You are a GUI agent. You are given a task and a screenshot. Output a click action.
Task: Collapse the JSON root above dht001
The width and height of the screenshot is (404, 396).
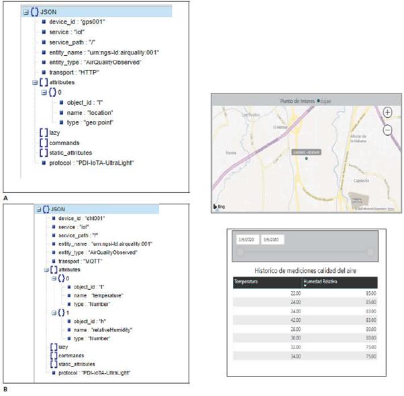point(38,209)
